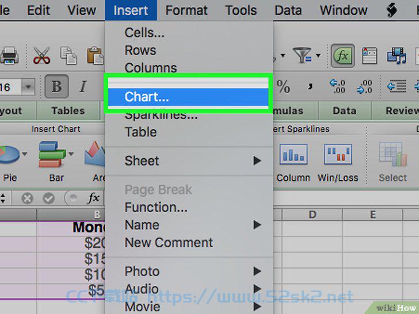Choose Table from Insert menu

(189, 132)
